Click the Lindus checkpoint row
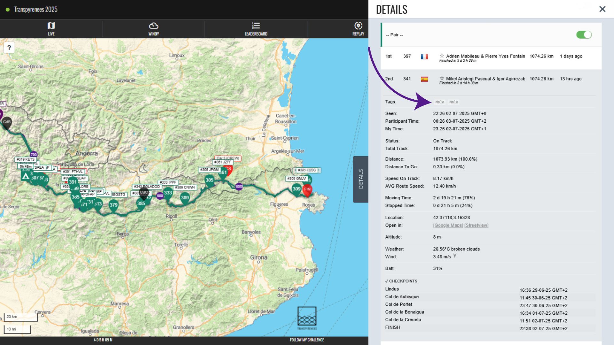The image size is (614, 345). tap(490, 290)
